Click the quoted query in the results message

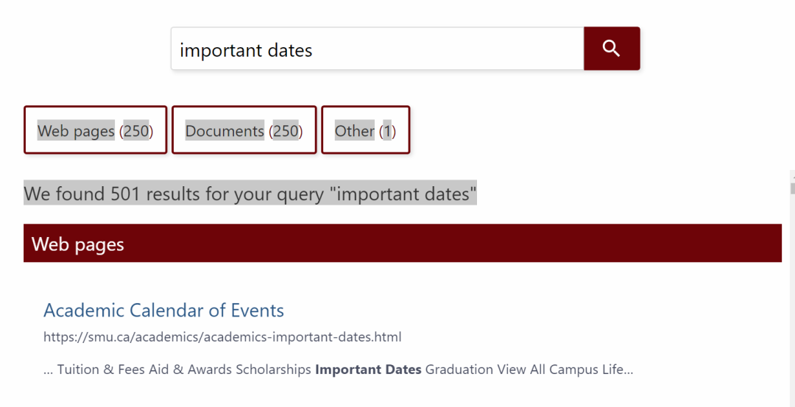tap(403, 194)
